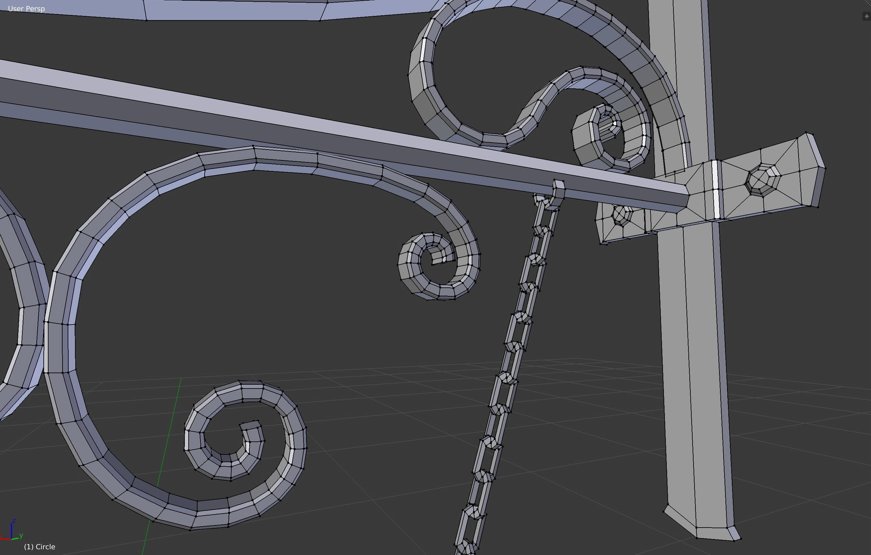Click the area split corner widget

pos(868,3)
